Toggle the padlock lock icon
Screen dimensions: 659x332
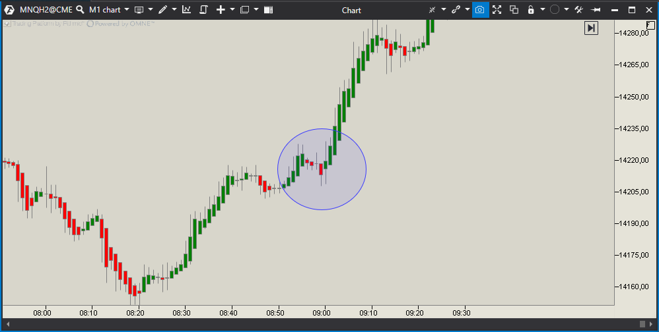pos(531,10)
